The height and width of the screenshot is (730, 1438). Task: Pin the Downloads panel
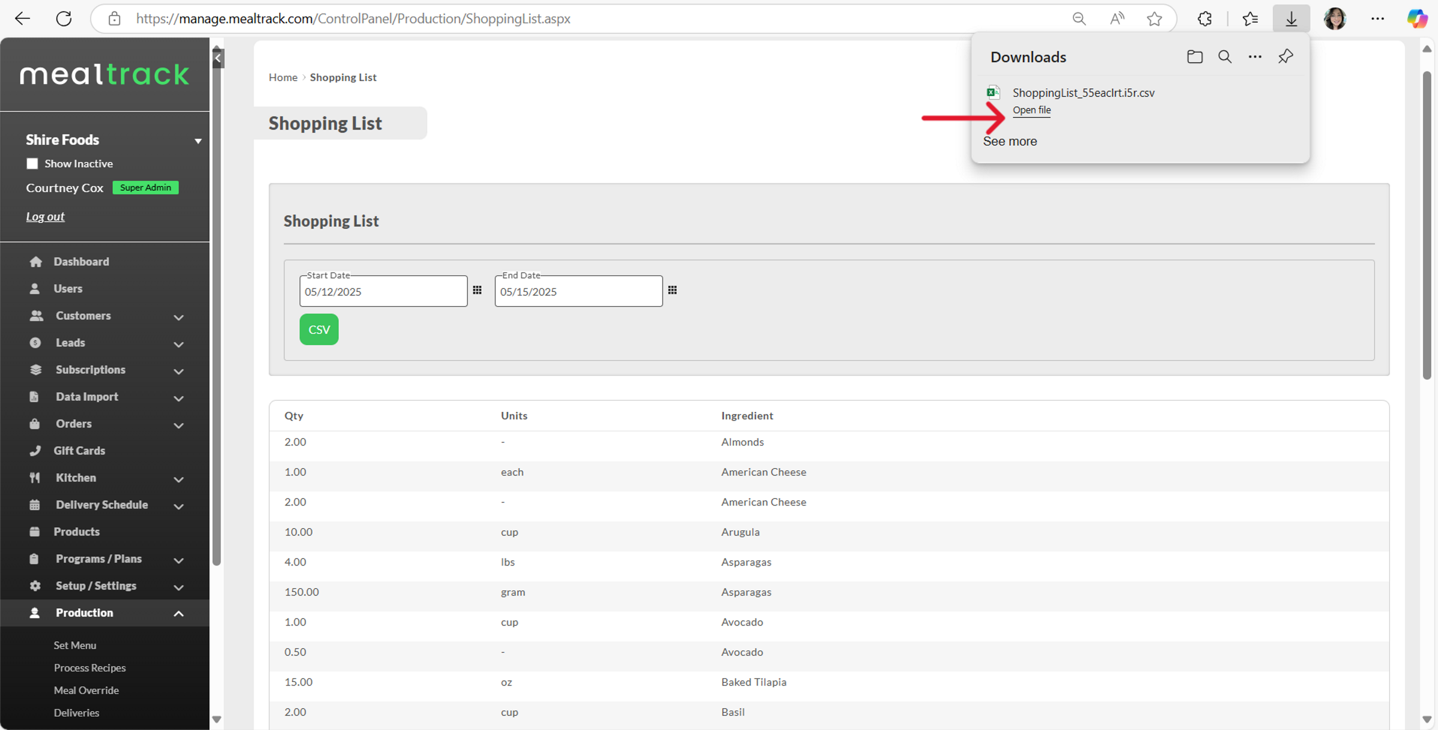click(x=1285, y=57)
